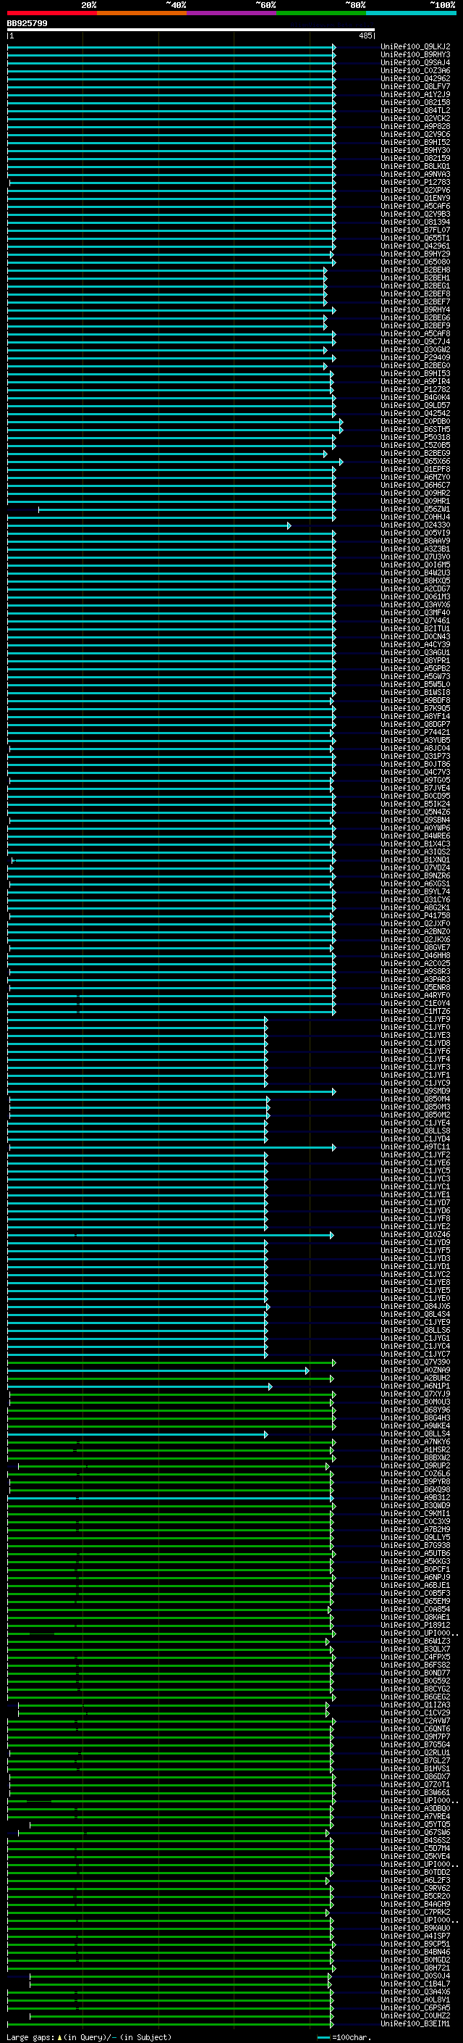Select hit UniRef100_B3W661

point(415,1792)
